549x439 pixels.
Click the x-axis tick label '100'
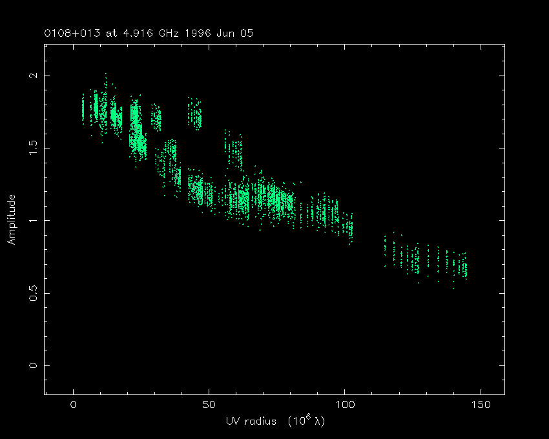344,405
